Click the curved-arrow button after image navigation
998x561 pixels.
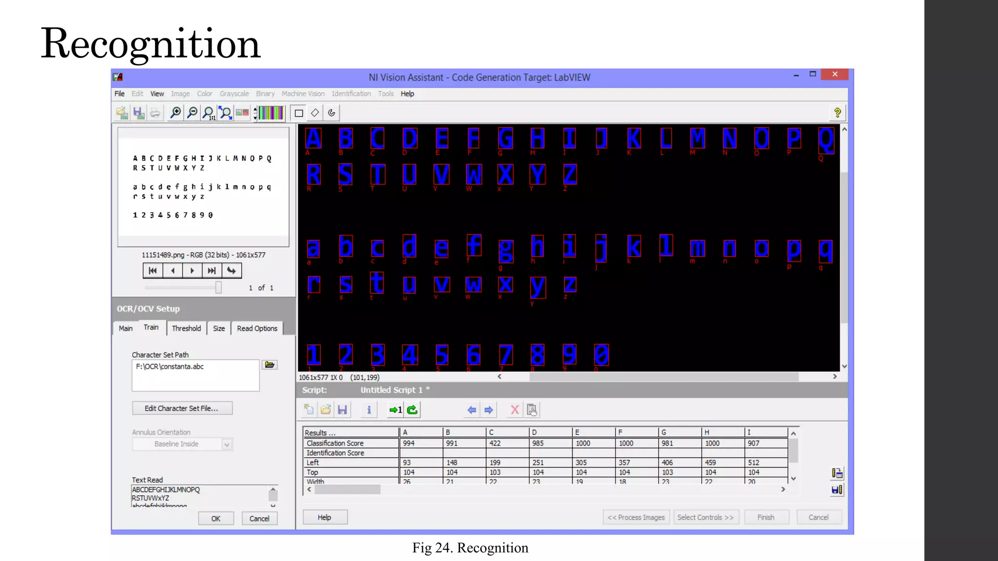coord(231,271)
